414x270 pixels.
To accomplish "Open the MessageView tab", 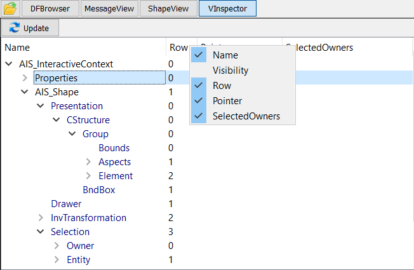I will click(109, 8).
